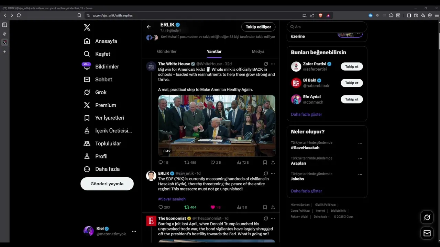Screen dimensions: 440x247
Task: Open Hizmet Şartları link
Action: coord(300,205)
